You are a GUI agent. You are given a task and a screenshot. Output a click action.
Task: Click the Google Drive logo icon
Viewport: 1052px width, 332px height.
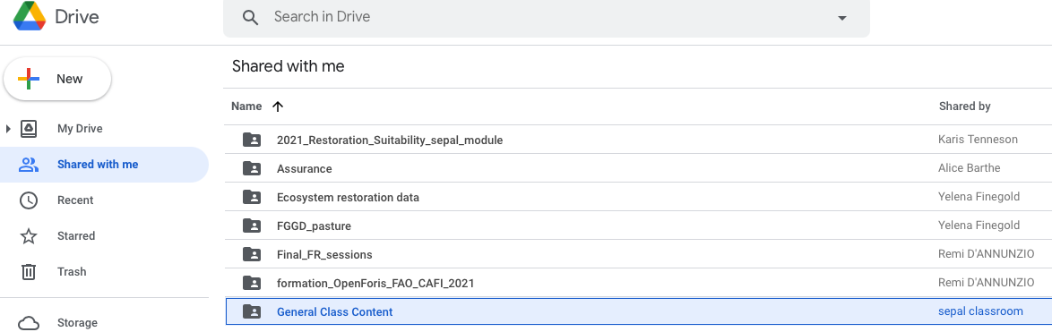pyautogui.click(x=30, y=16)
